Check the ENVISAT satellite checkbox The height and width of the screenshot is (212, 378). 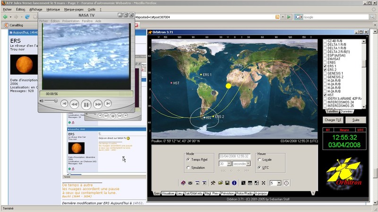coord(325,59)
